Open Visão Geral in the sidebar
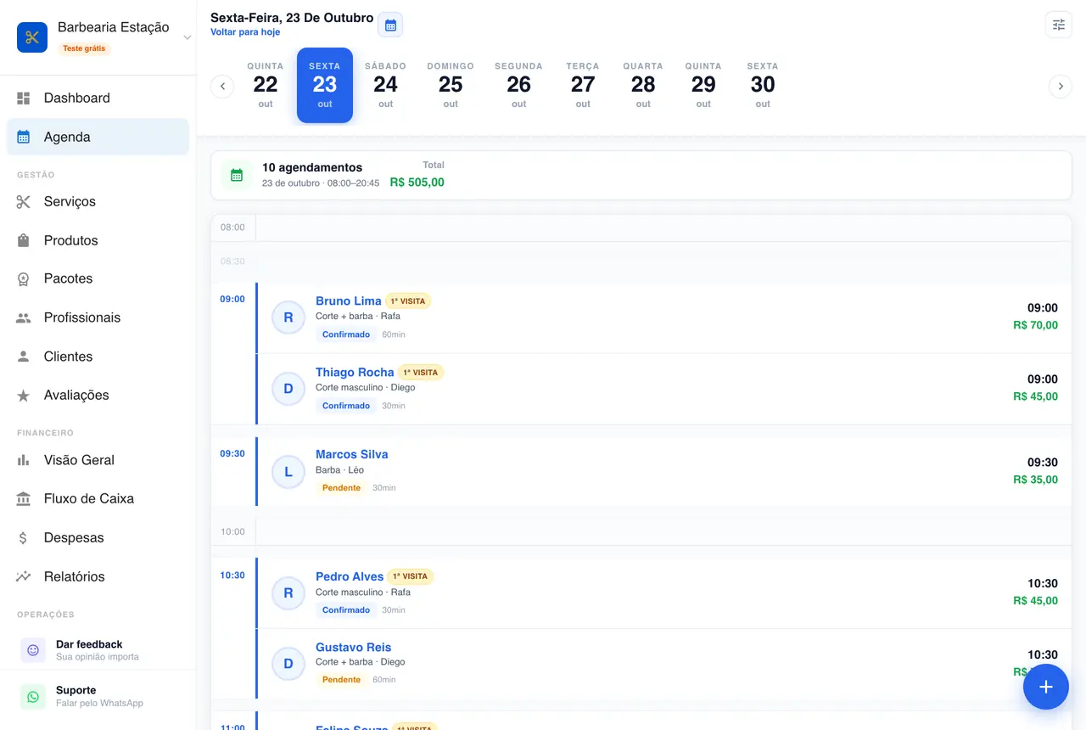 98,460
